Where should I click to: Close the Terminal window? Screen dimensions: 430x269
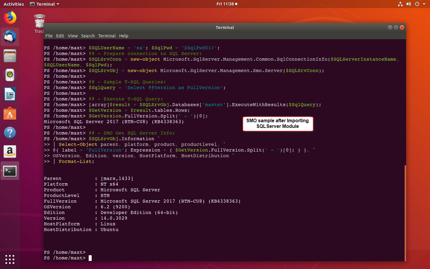402,27
